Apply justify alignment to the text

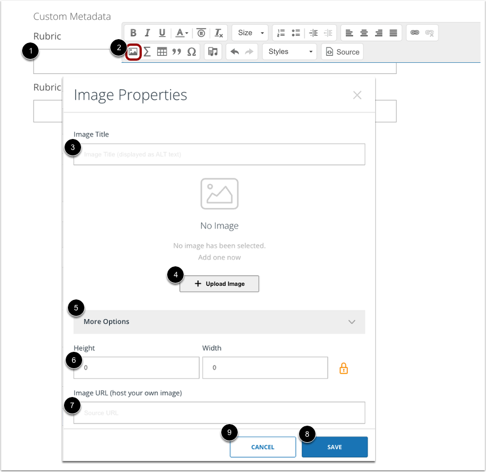[392, 33]
